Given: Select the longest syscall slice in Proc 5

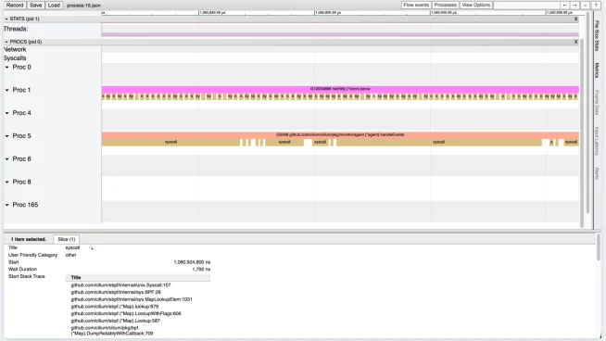Looking at the screenshot, I should tap(438, 143).
